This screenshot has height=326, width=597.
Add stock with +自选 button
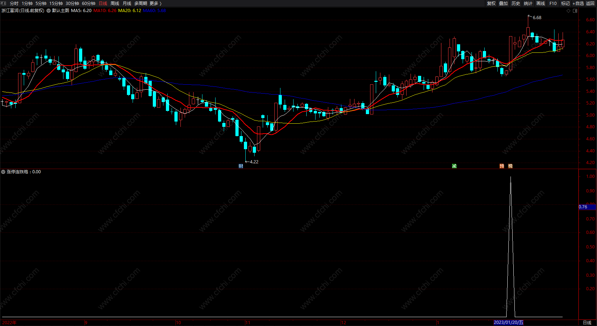(578, 3)
